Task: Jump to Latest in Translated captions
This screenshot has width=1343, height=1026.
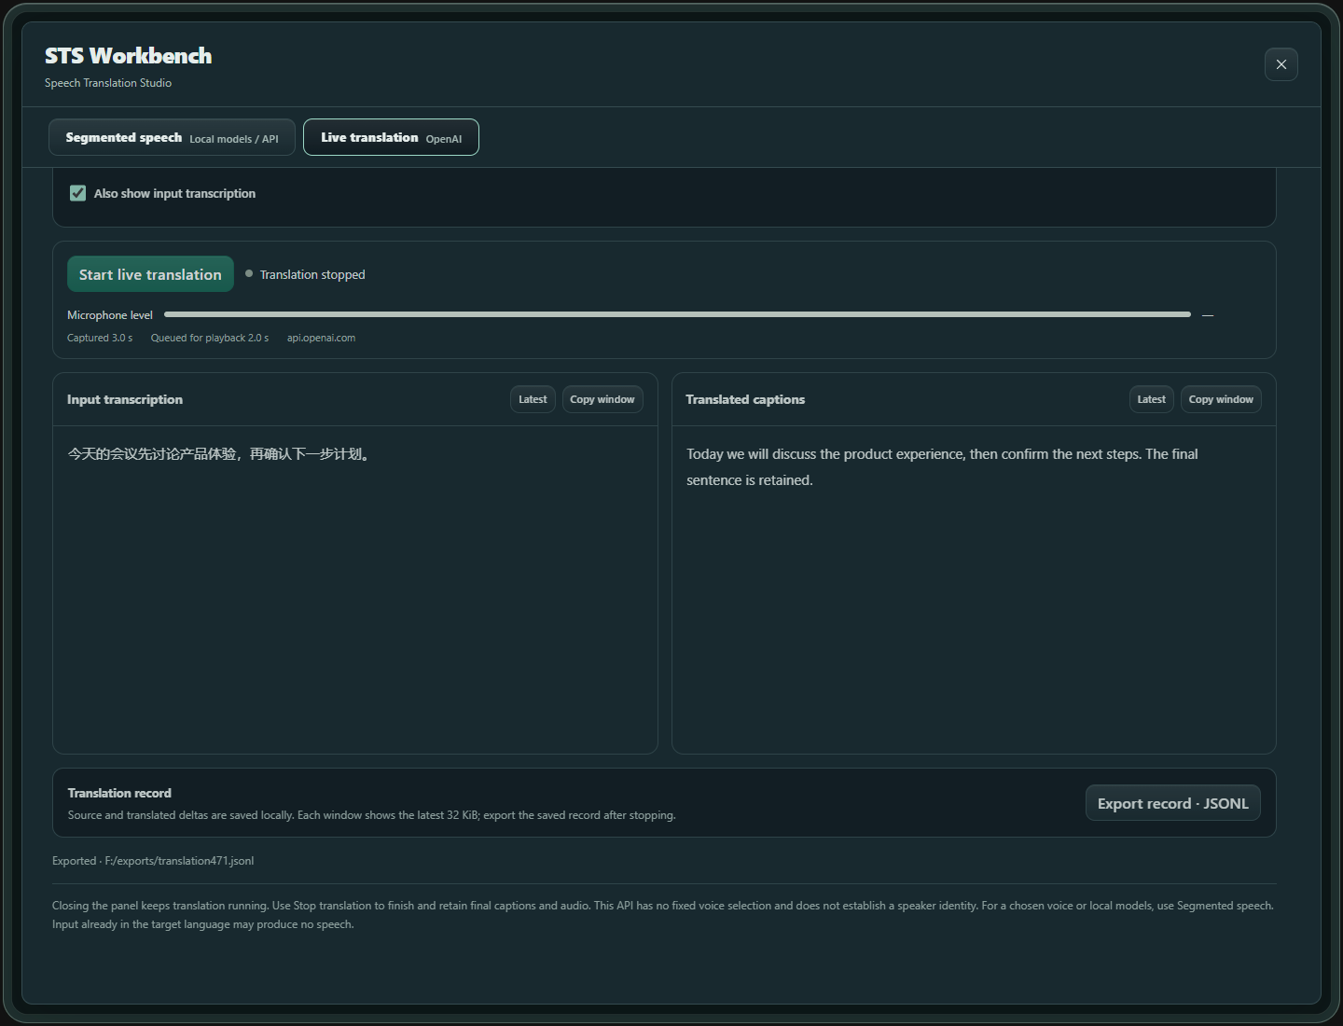Action: [x=1151, y=399]
